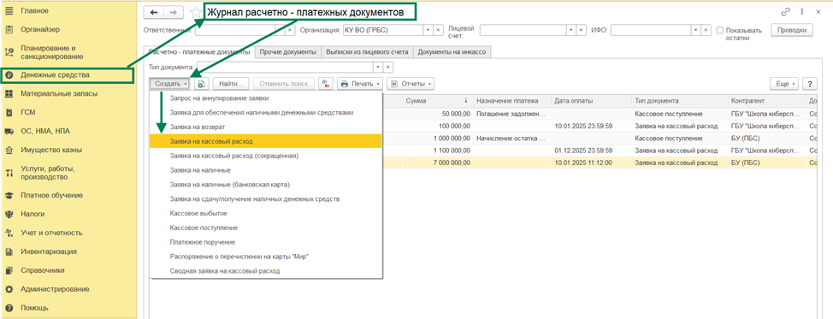Open the ГСМ section in sidebar
833x319 pixels.
tap(28, 112)
